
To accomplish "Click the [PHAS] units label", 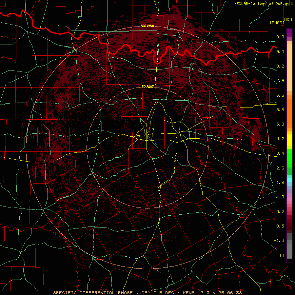I will tap(277, 23).
